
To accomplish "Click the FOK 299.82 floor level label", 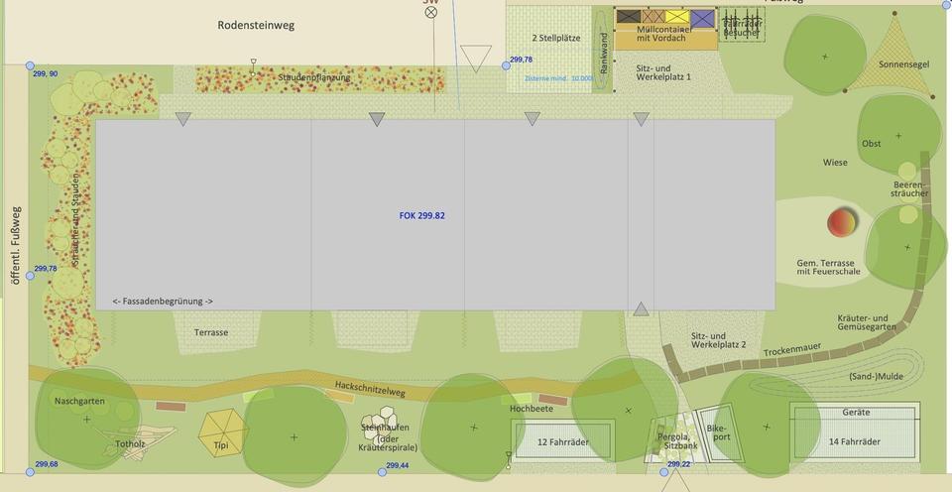I will coord(421,215).
